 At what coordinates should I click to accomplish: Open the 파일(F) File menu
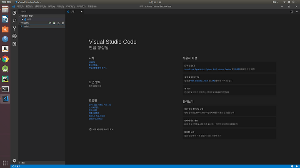coord(20,7)
